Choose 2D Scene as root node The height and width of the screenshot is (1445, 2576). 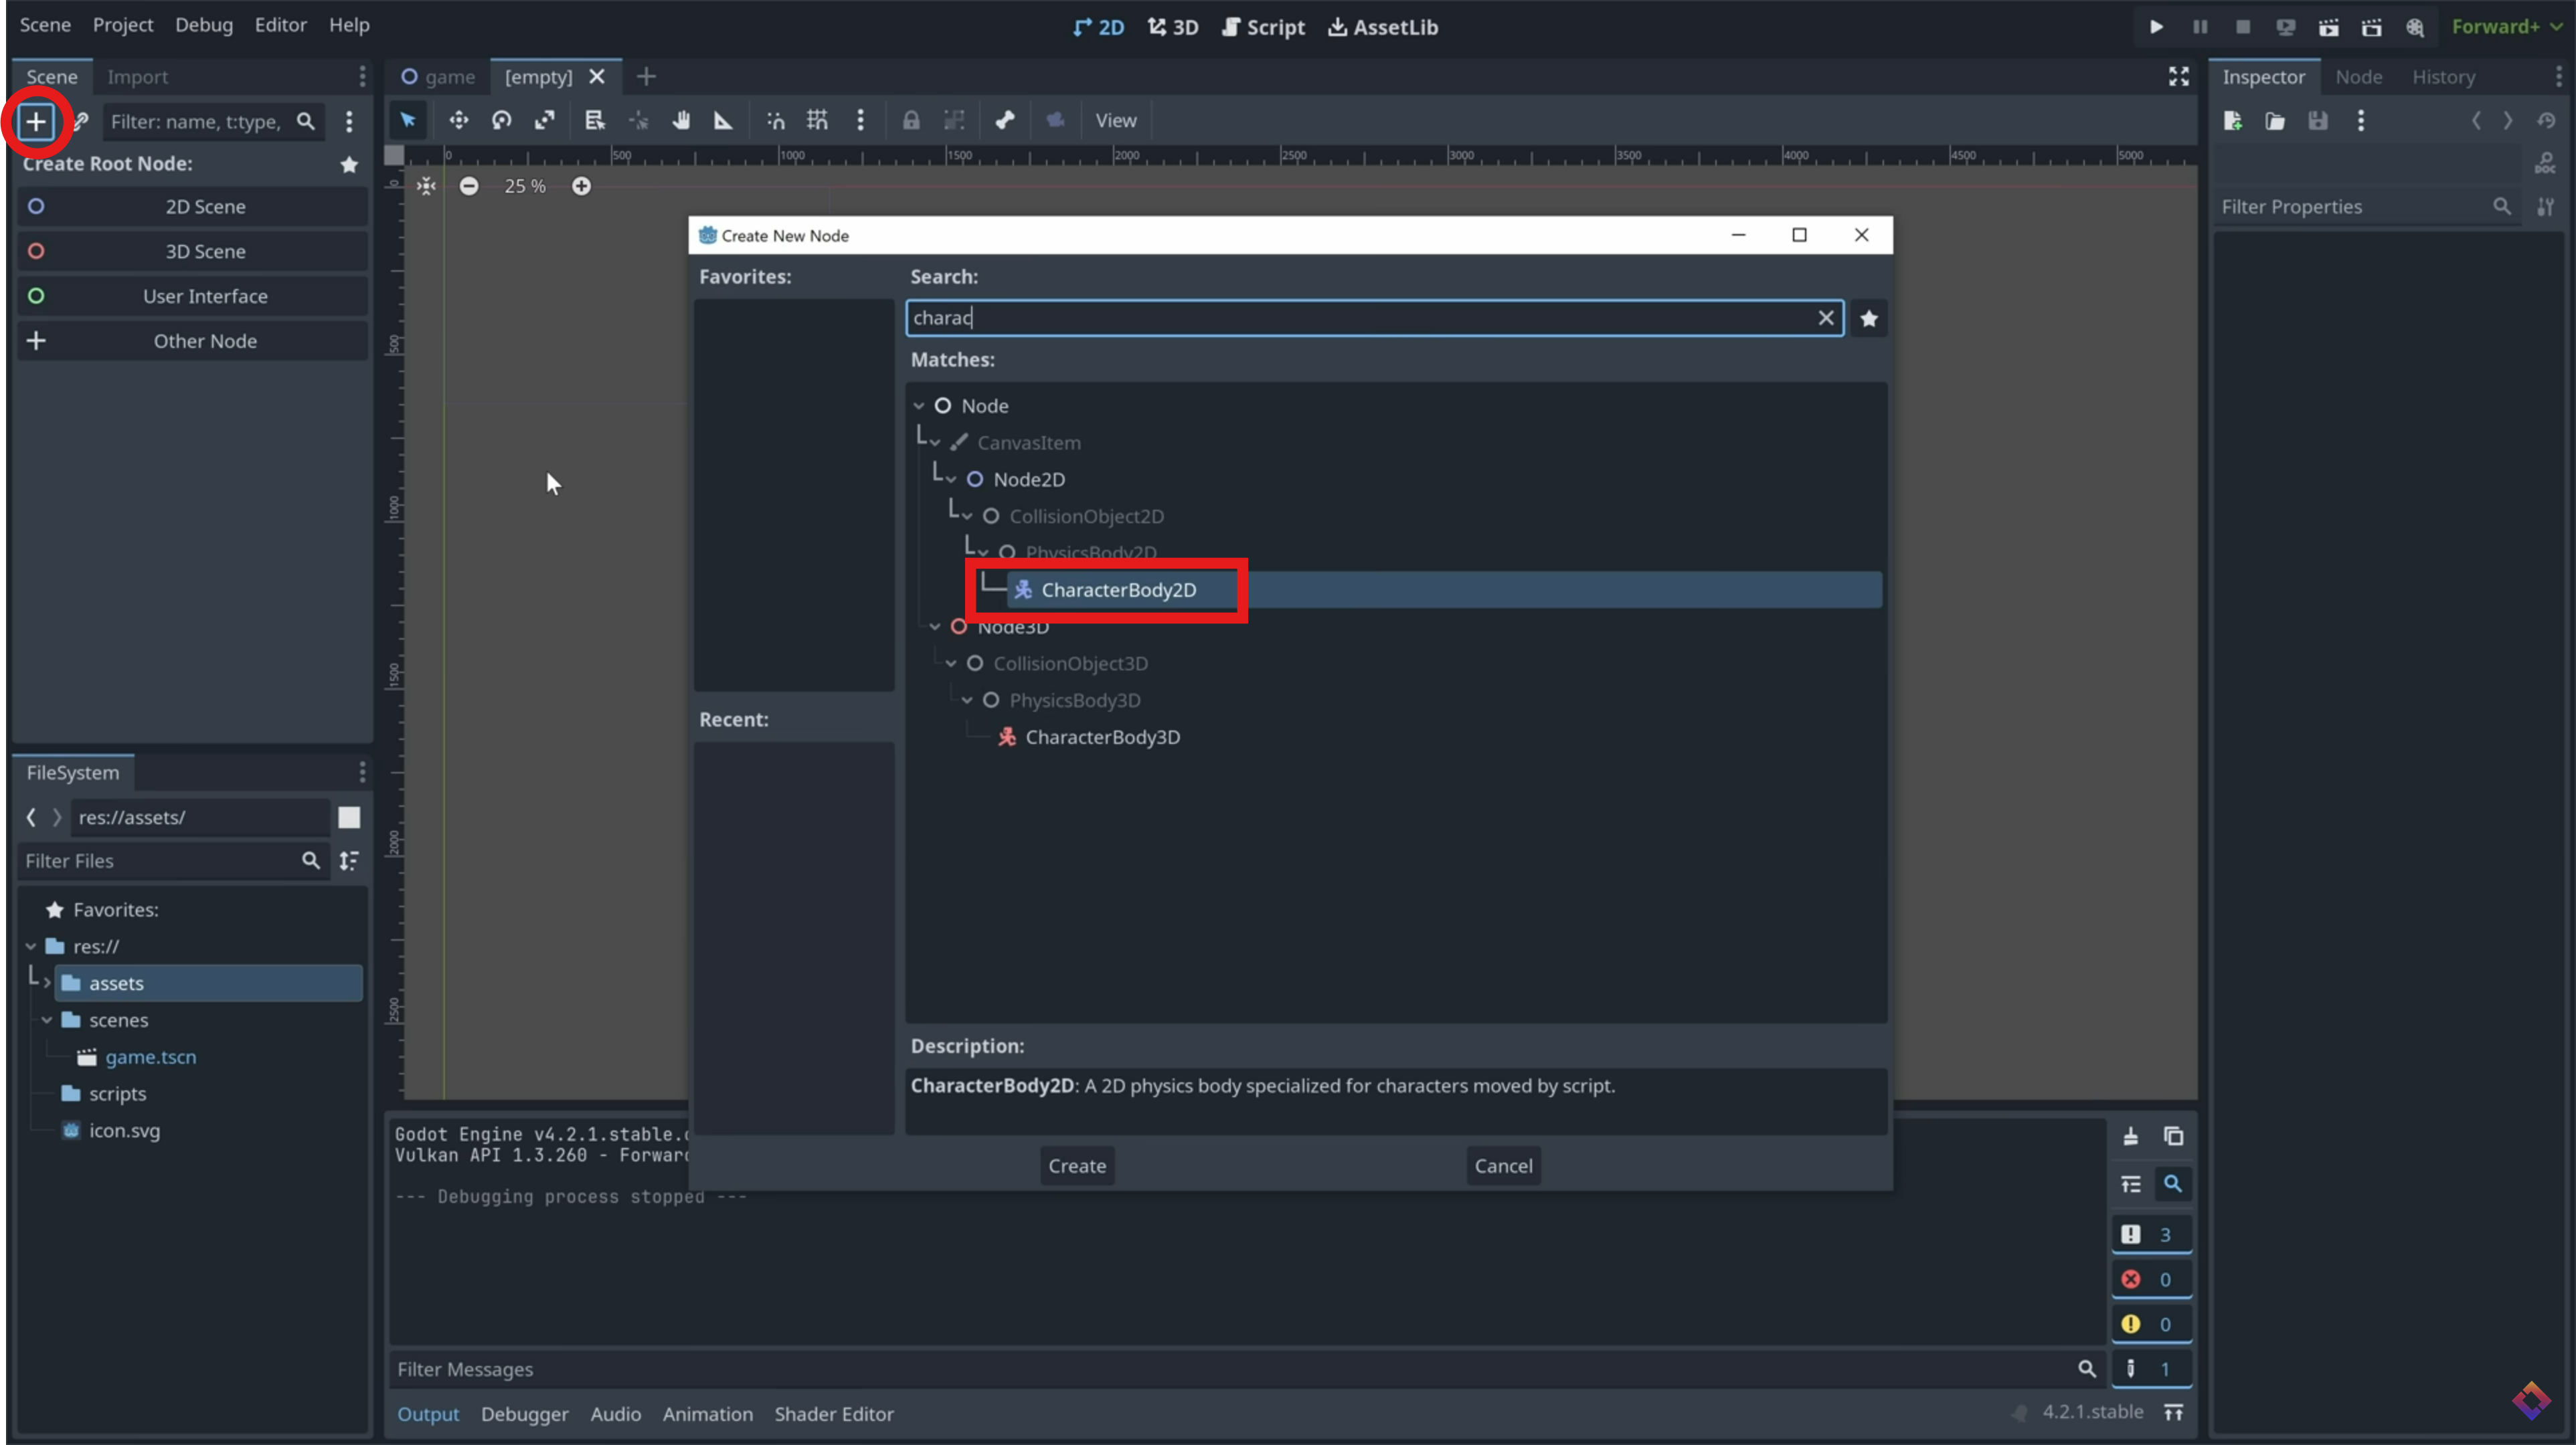point(205,207)
